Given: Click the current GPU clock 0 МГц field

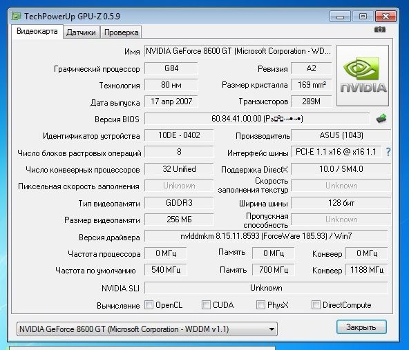Looking at the screenshot, I should (166, 253).
